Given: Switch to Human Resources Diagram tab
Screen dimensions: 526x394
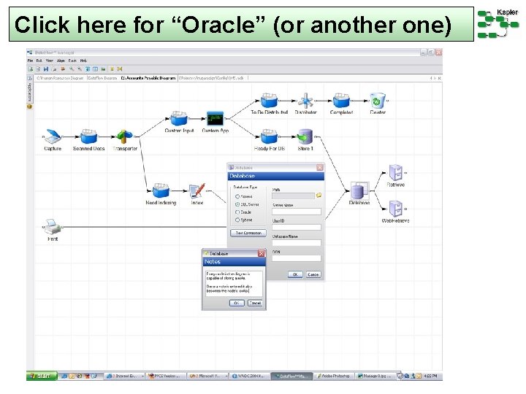Looking at the screenshot, I should 59,78.
